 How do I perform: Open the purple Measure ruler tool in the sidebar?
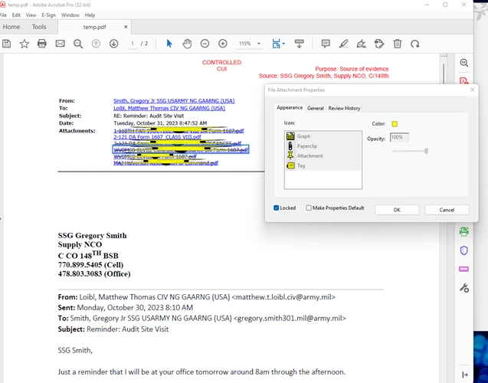(464, 269)
